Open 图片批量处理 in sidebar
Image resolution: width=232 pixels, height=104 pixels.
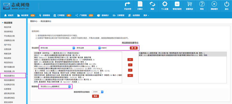(x=9, y=67)
